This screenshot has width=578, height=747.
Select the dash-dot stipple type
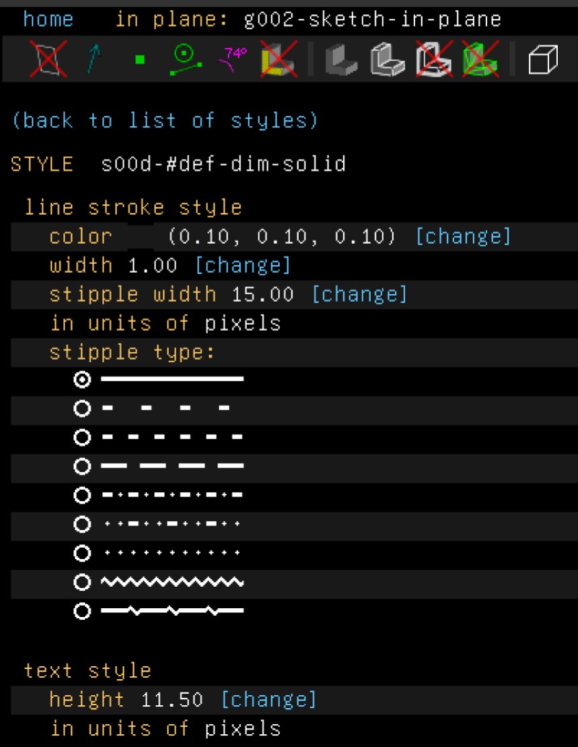tap(81, 495)
